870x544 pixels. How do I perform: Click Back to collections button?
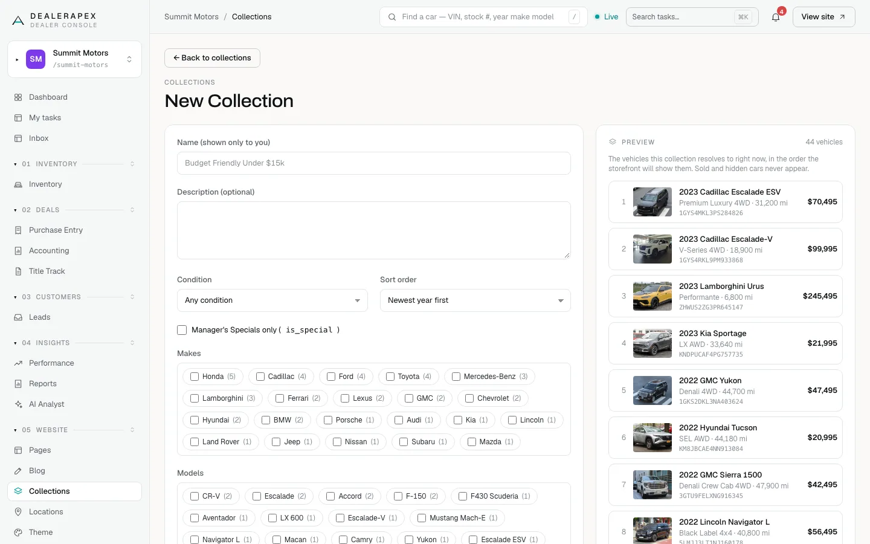(x=212, y=58)
